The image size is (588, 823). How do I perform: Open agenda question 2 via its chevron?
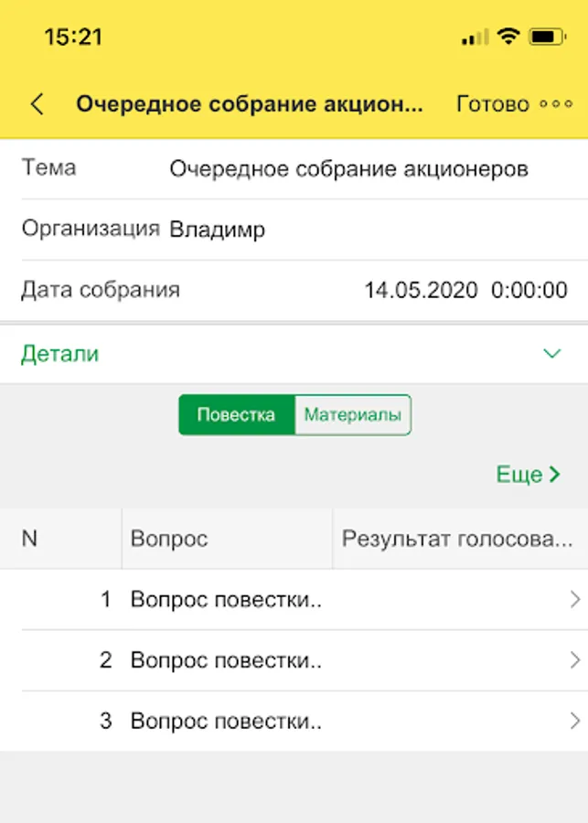(x=574, y=660)
